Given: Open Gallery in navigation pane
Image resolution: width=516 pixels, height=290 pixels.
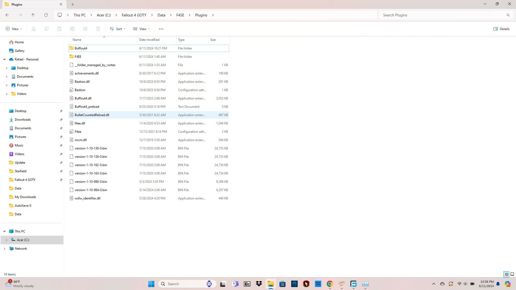Looking at the screenshot, I should (x=19, y=51).
